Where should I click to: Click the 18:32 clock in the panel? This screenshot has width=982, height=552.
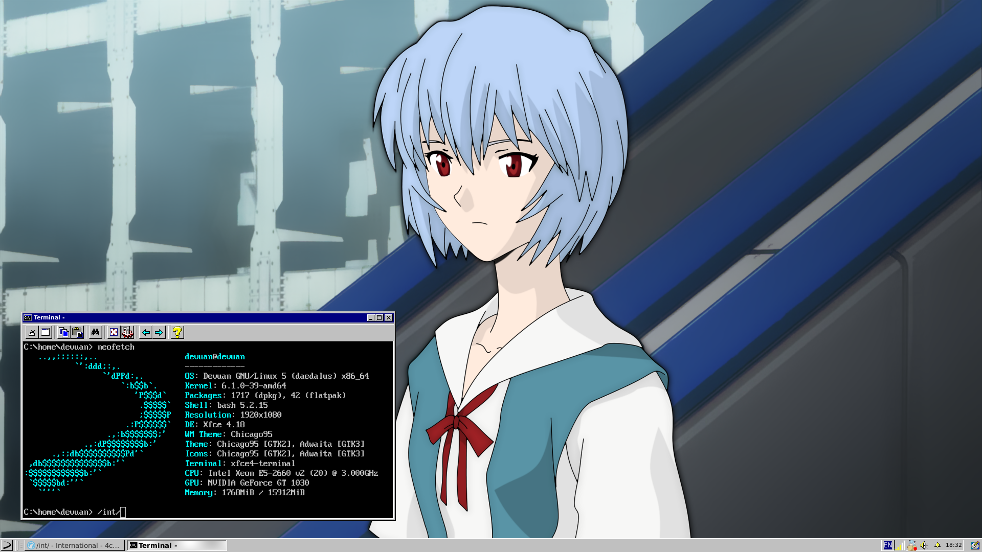[x=953, y=545]
